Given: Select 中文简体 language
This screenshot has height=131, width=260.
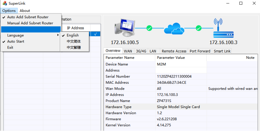Looking at the screenshot, I should coord(74,41).
